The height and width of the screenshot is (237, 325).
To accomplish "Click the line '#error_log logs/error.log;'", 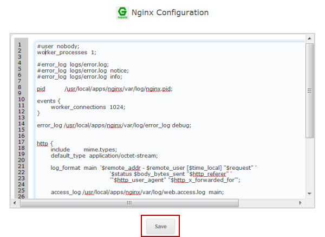I will point(73,65).
